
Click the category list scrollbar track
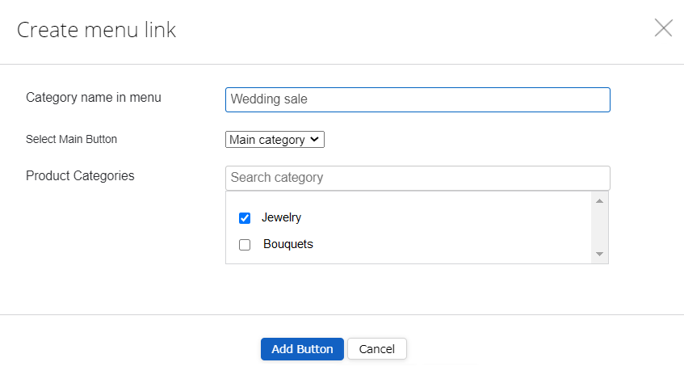click(x=599, y=228)
